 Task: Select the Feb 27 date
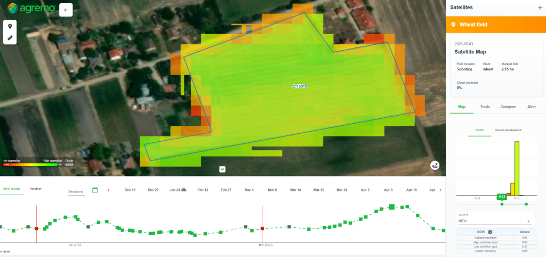tap(226, 190)
